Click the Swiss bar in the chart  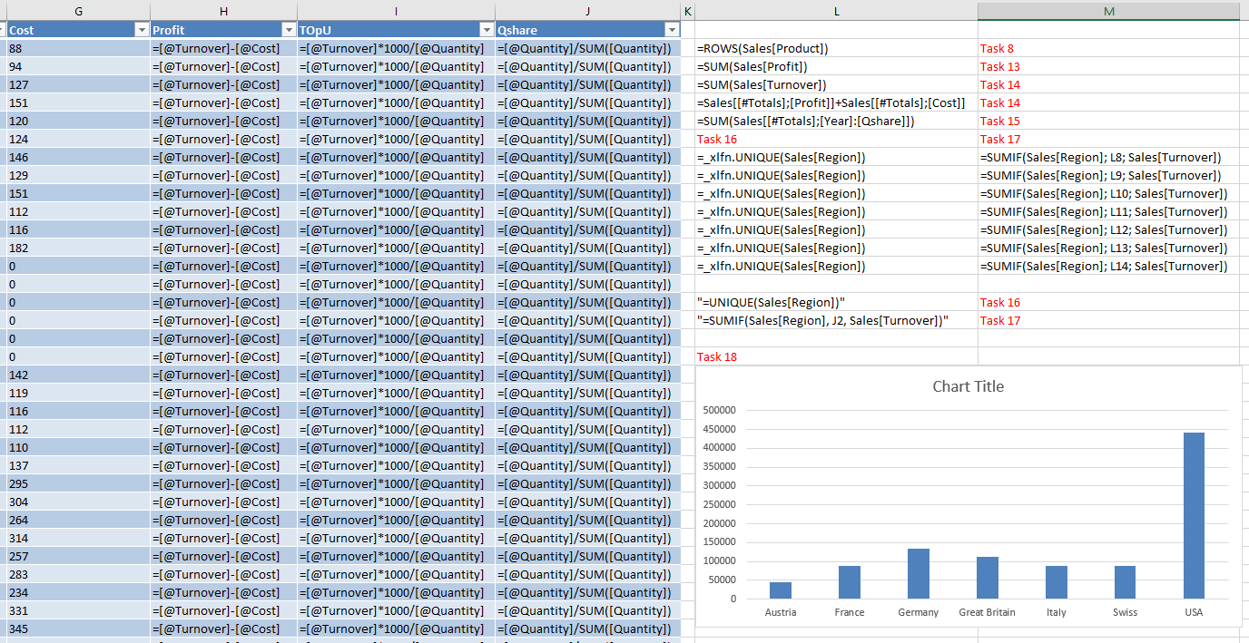click(1125, 582)
